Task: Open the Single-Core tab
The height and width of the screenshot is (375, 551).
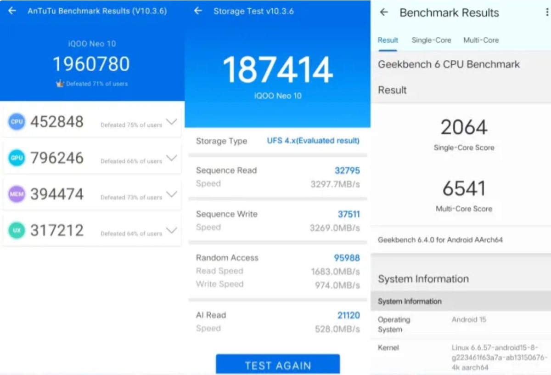Action: (431, 40)
